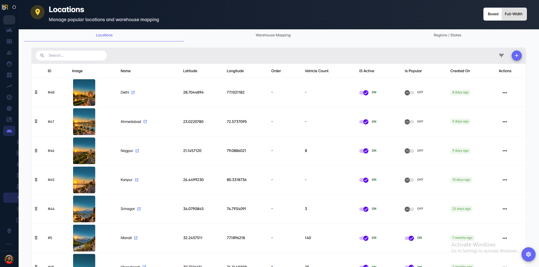Open the dashboard grid icon in sidebar
The image size is (539, 267).
[x=9, y=75]
